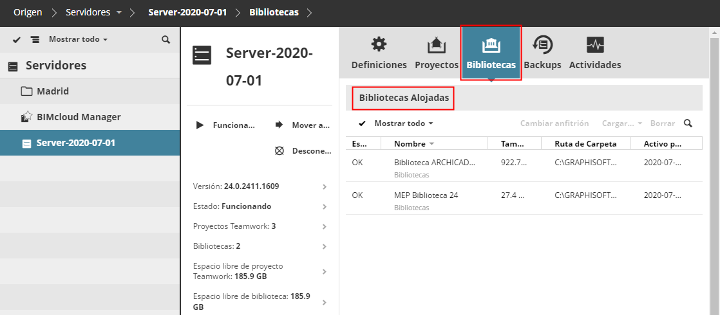Click the Bibliotecas Alojadas section header

[403, 98]
